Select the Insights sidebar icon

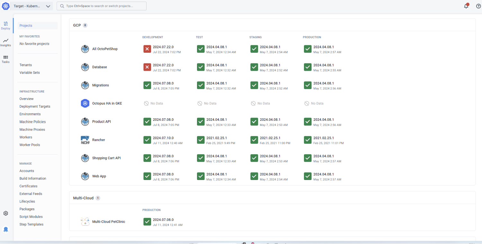tap(5, 43)
